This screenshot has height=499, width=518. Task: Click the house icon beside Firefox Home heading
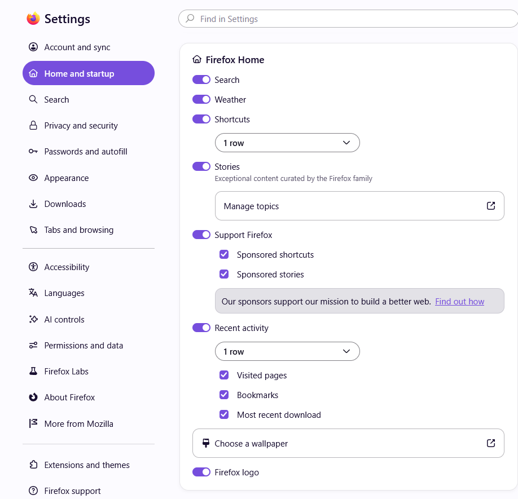coord(197,59)
